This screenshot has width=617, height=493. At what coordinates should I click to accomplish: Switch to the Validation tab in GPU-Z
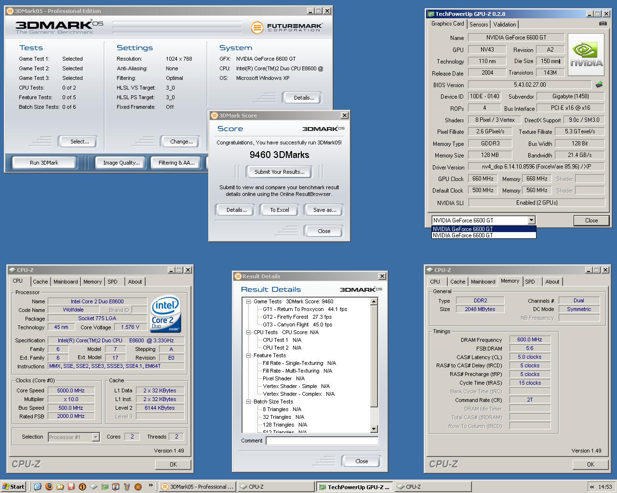(505, 24)
